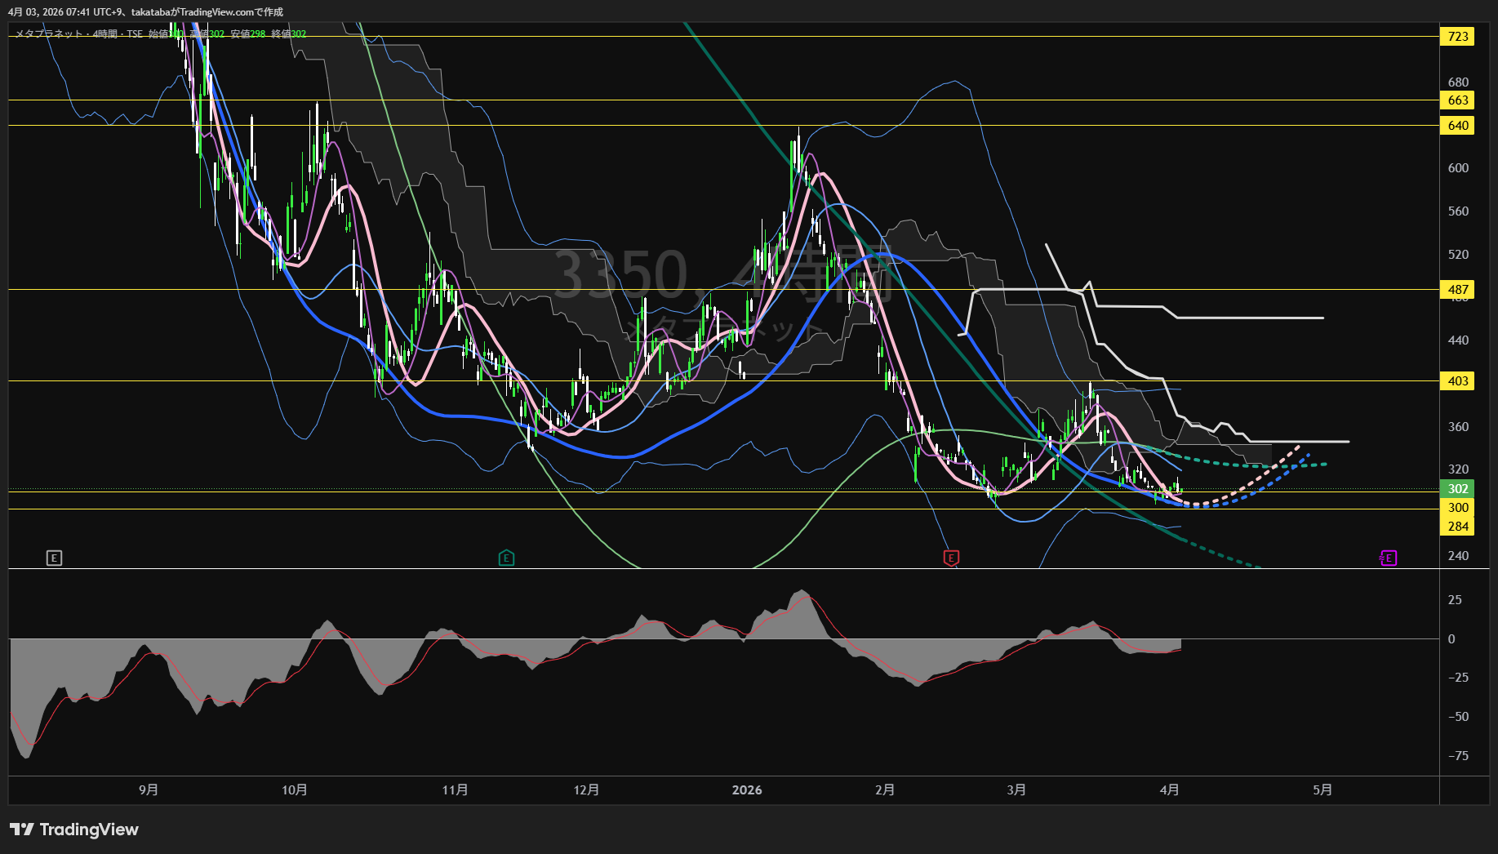Click the gray earnings E marker near September
1498x854 pixels.
[x=54, y=558]
